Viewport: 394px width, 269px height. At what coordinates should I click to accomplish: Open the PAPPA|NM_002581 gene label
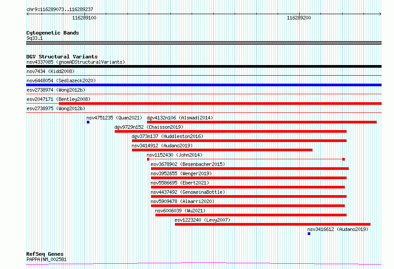coord(46,259)
